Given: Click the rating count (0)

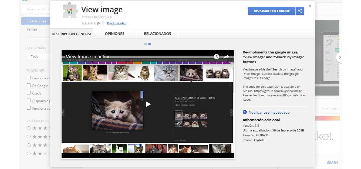Looking at the screenshot, I should coord(99,23).
